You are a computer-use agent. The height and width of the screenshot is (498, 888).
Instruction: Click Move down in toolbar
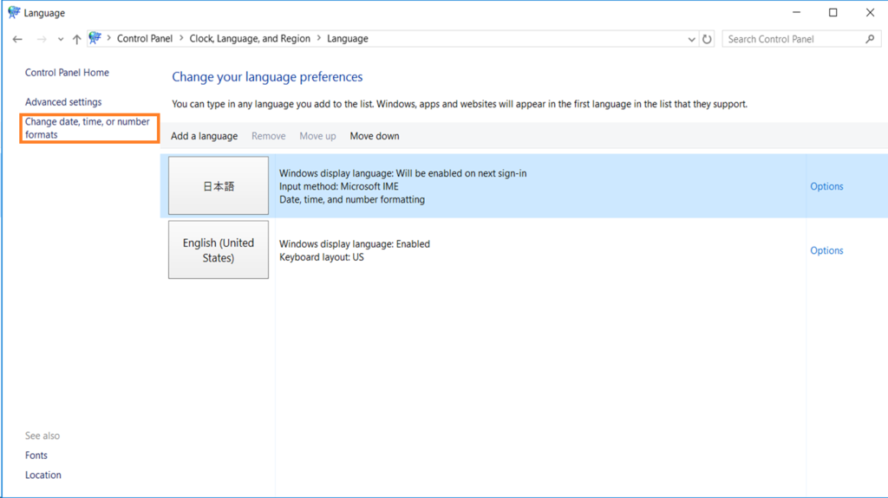375,136
